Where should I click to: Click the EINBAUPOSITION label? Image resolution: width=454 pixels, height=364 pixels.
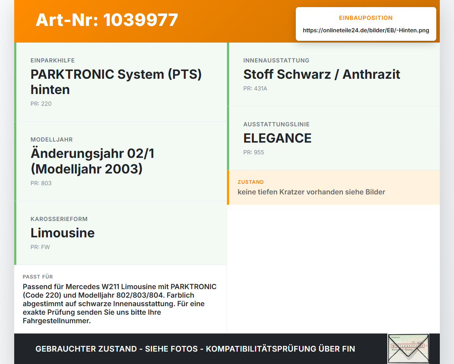tap(366, 18)
